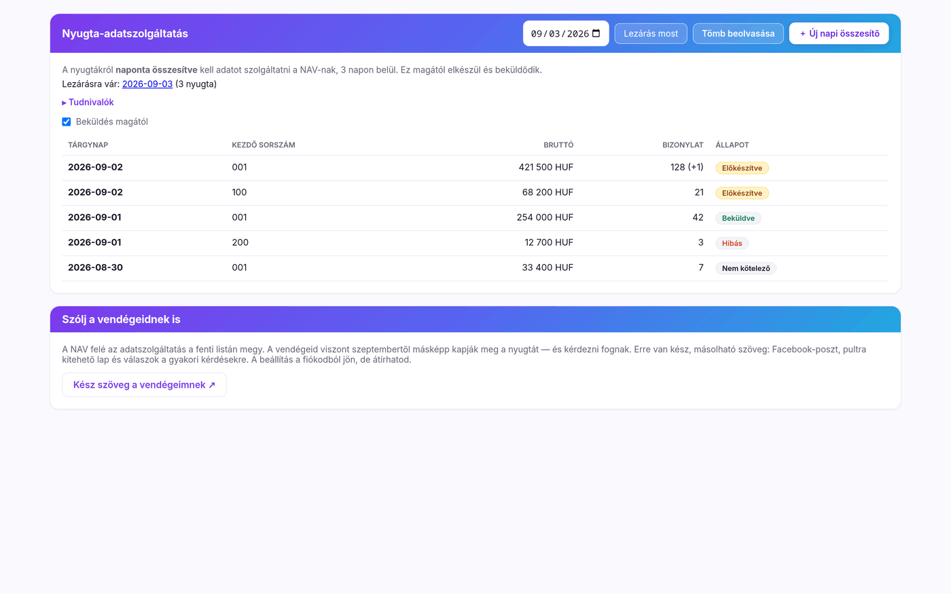Click the Állapot column header
This screenshot has width=951, height=594.
tap(732, 145)
